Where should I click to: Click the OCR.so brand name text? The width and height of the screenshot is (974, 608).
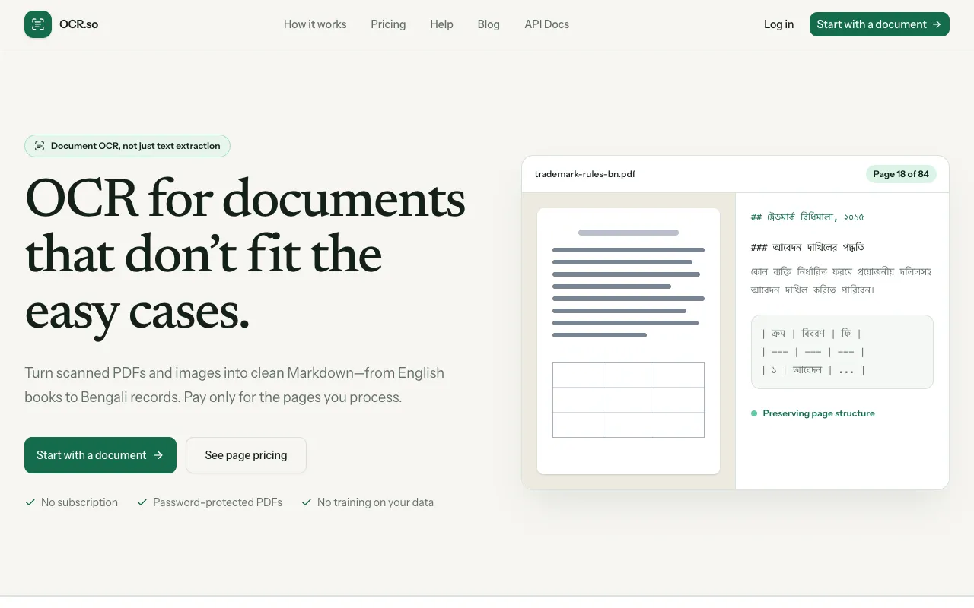click(x=78, y=24)
